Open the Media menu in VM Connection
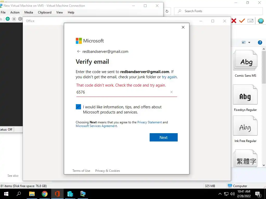The width and height of the screenshot is (266, 199). coord(29,12)
